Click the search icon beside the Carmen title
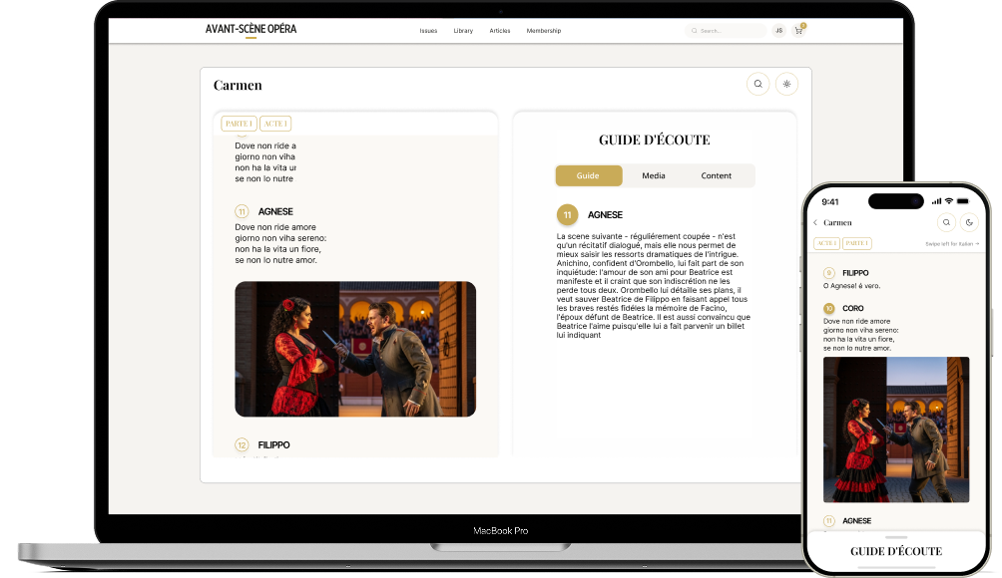 757,85
